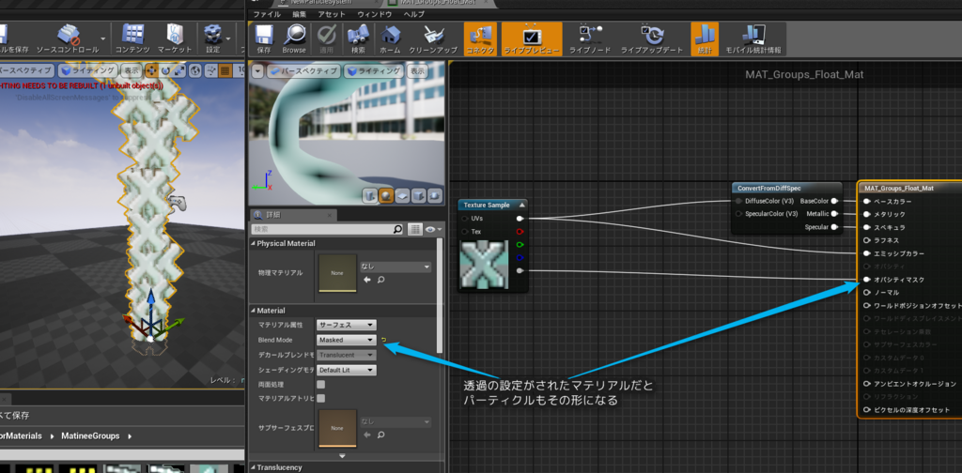Collapse the Texture Sample node preview
The width and height of the screenshot is (962, 473).
point(521,205)
